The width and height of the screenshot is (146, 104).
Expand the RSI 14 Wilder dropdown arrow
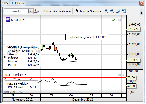point(25,74)
